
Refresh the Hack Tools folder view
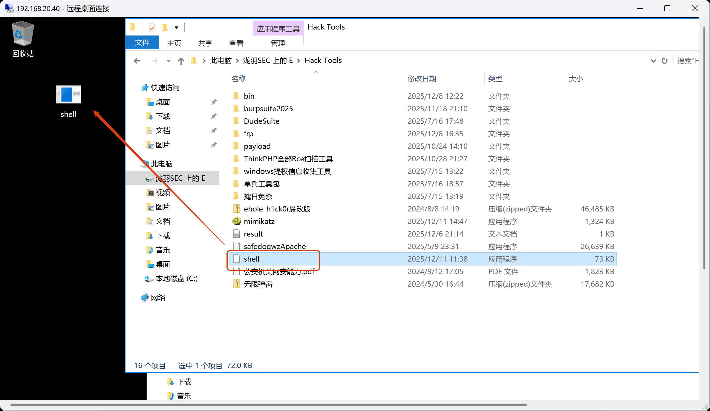click(664, 61)
